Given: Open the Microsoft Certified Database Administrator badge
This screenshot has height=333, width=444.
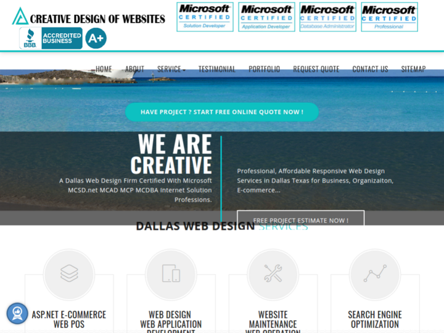Looking at the screenshot, I should [x=327, y=17].
